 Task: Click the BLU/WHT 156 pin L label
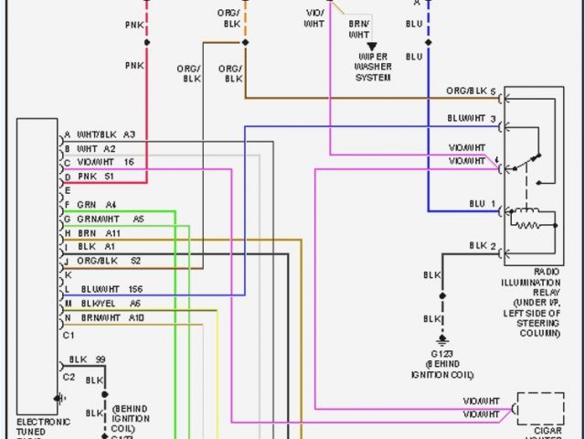coord(109,289)
